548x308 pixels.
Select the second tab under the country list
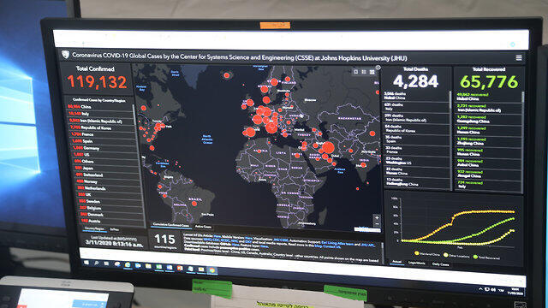click(114, 229)
